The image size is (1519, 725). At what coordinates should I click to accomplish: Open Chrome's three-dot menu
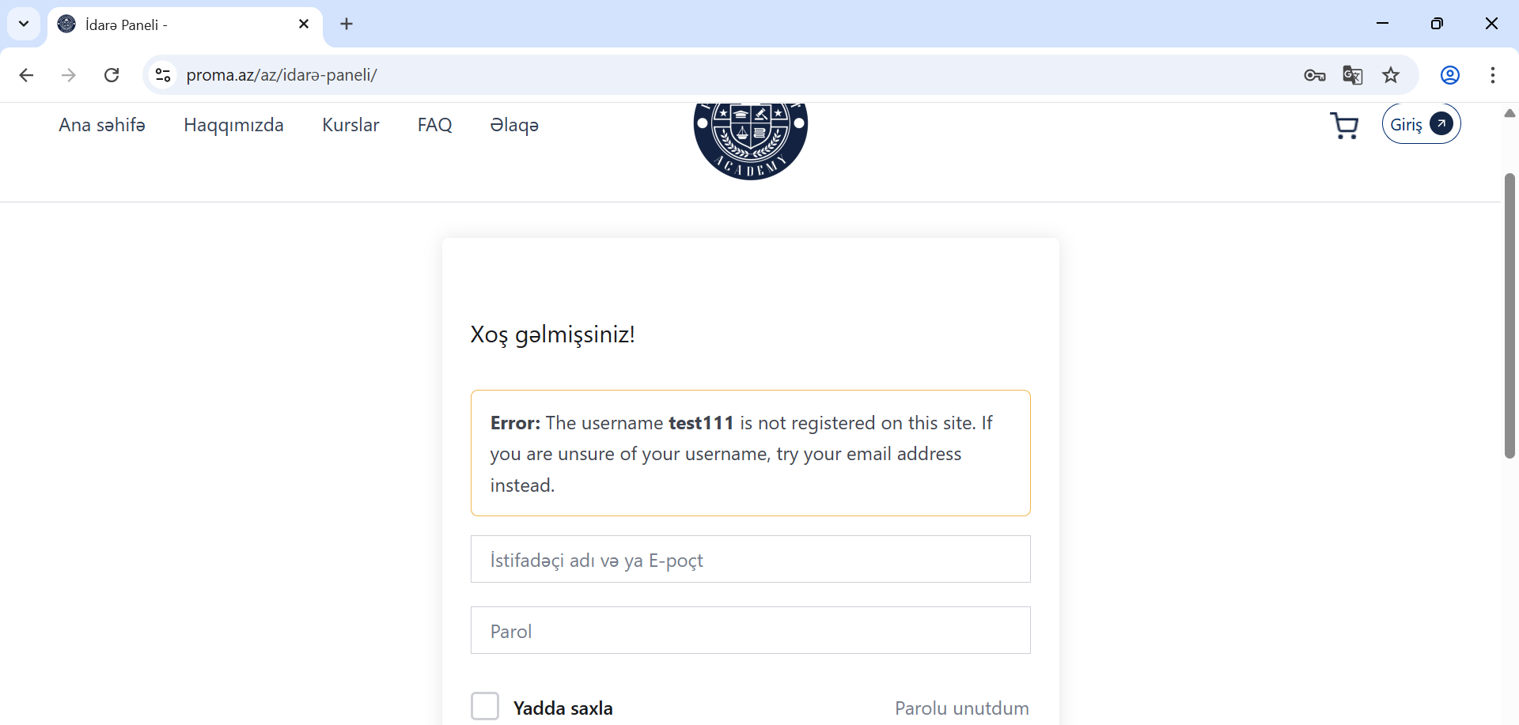(1492, 75)
